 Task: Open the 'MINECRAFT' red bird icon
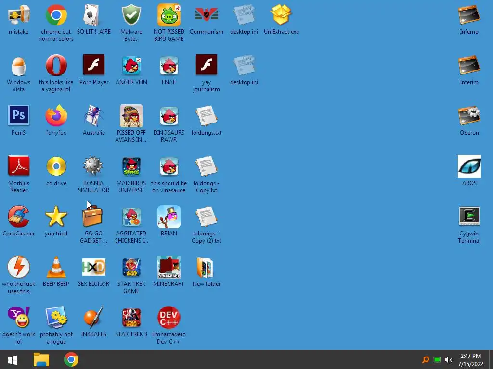tap(169, 267)
